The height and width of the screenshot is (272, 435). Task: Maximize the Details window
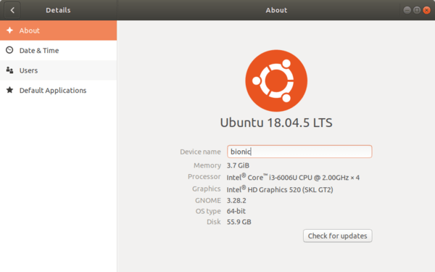tap(417, 10)
